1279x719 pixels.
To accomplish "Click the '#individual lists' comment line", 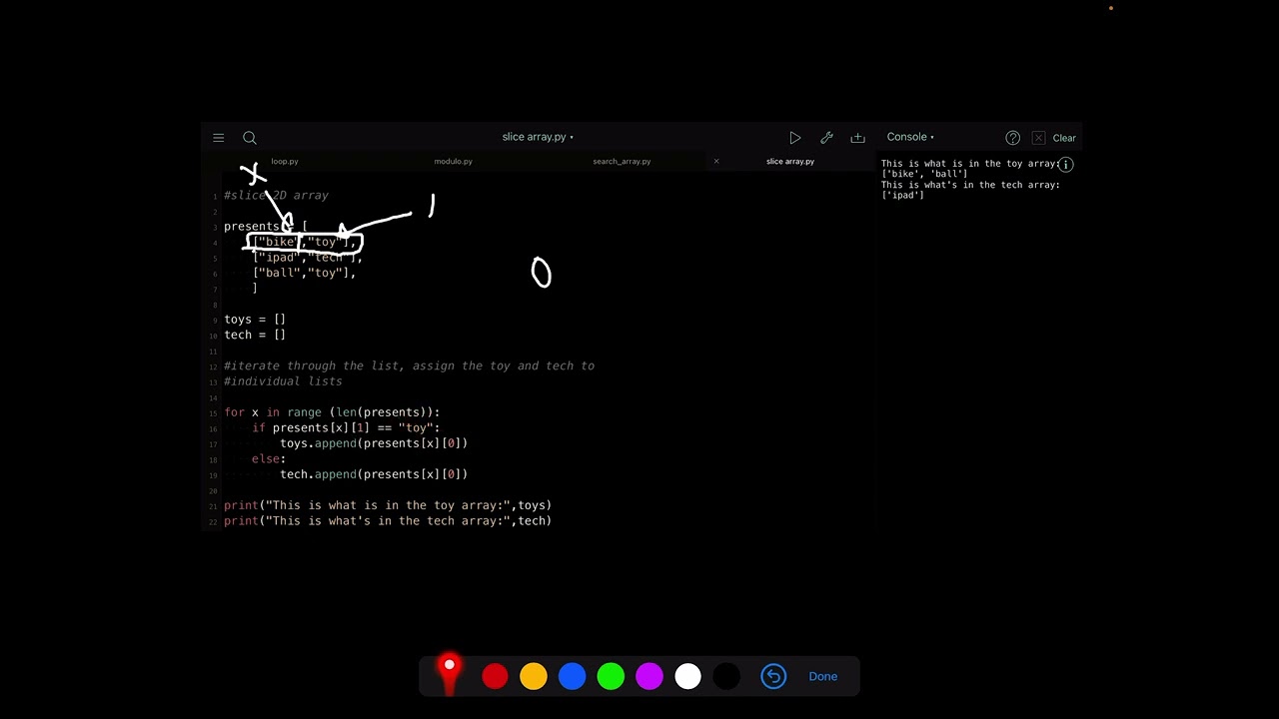I will pos(283,381).
